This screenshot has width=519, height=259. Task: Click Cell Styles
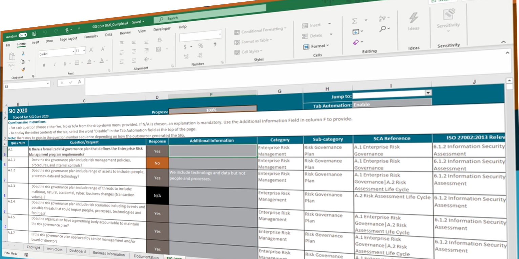[x=249, y=52]
